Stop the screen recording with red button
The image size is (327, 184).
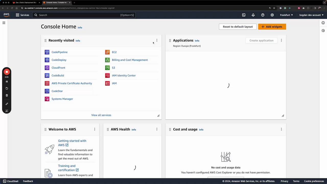[x=7, y=72]
